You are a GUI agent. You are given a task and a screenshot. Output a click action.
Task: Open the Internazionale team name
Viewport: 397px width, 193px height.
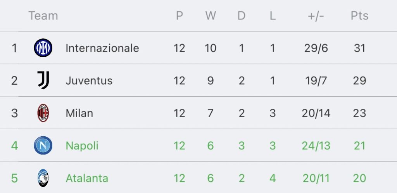pos(102,48)
